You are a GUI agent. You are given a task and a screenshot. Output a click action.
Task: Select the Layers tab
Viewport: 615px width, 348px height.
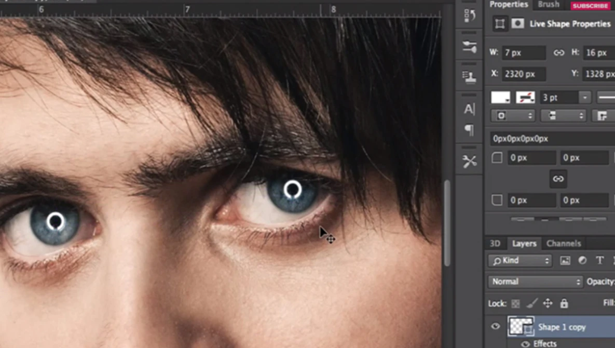click(524, 244)
